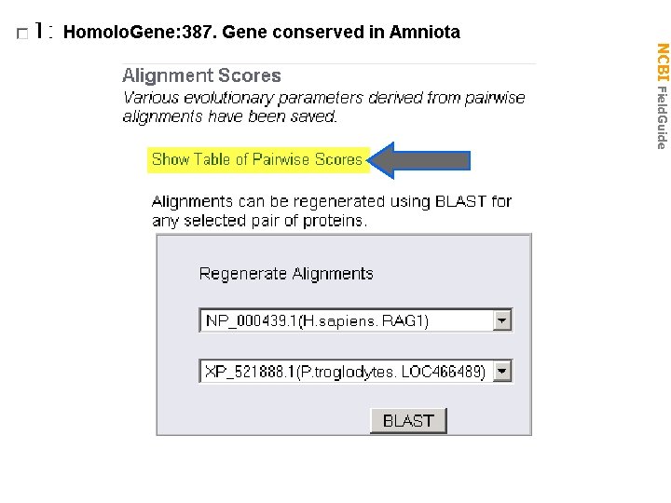
Task: Open the HomoloGene:387 title
Action: pos(139,33)
